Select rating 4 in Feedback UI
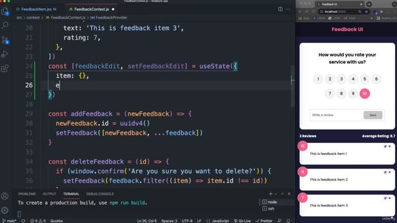Image resolution: width=397 pixels, height=223 pixels. pyautogui.click(x=353, y=79)
